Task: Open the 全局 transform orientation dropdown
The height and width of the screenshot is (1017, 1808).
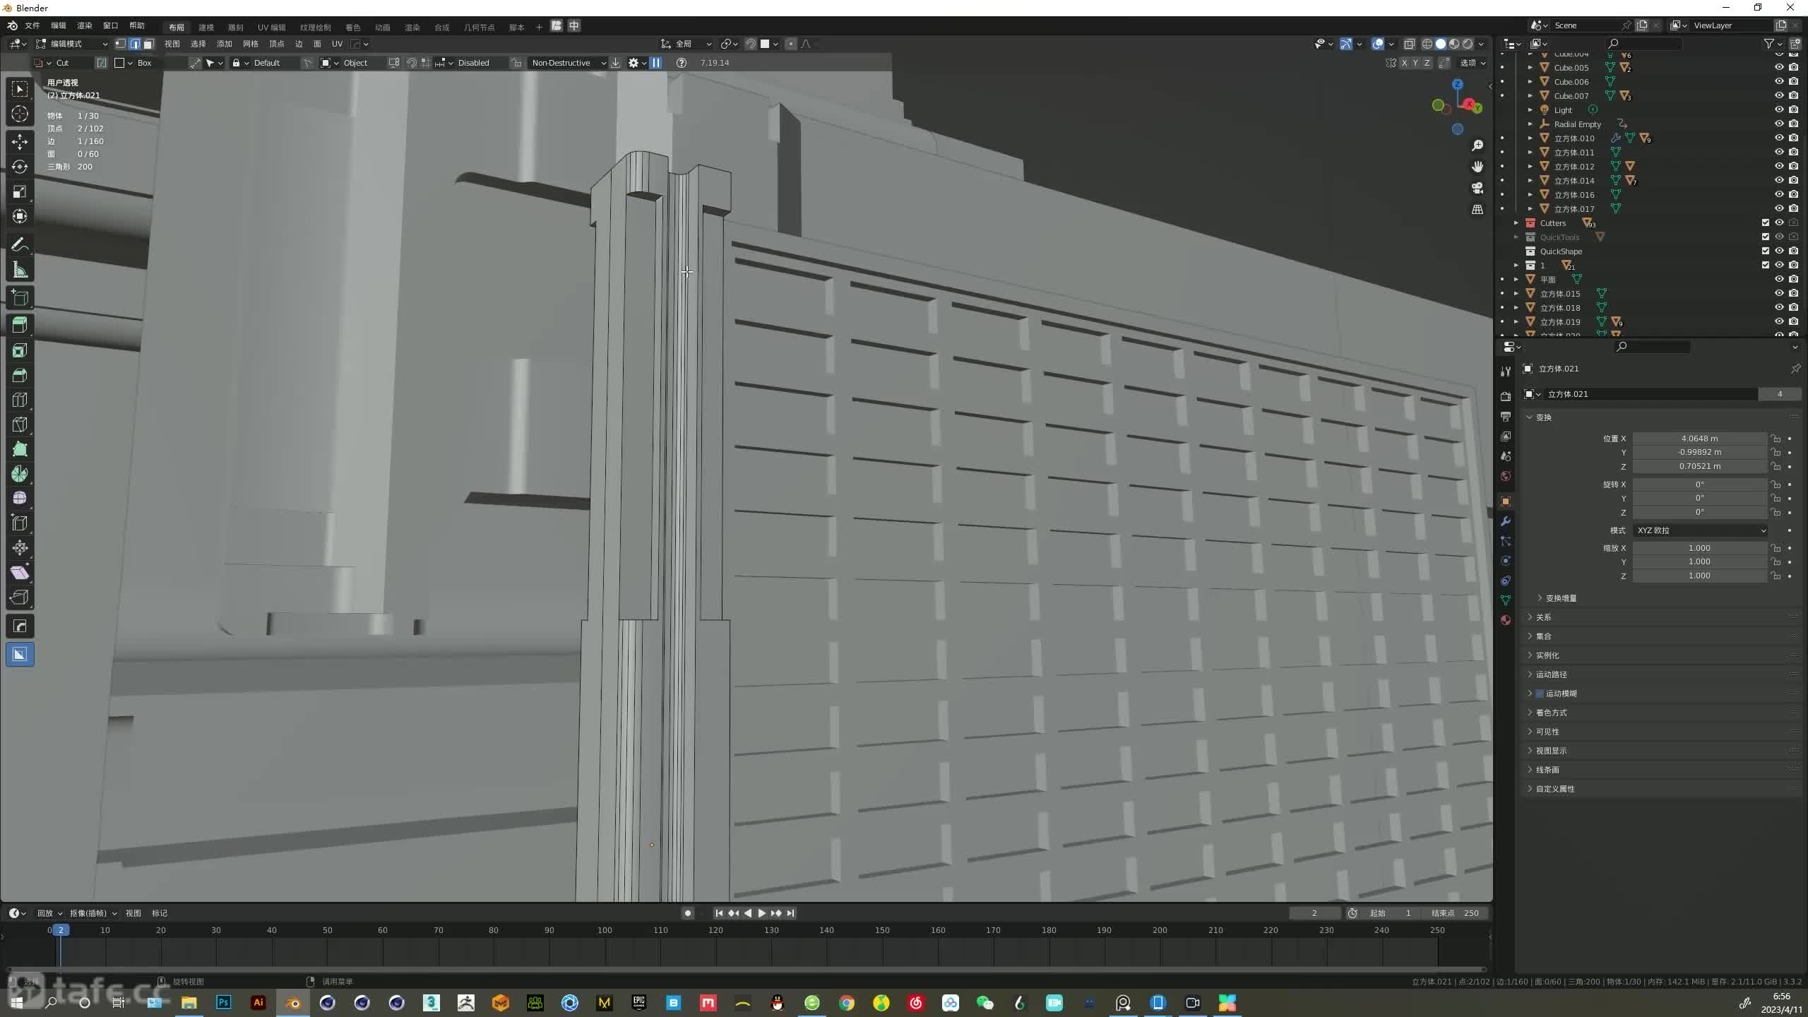Action: (x=686, y=44)
